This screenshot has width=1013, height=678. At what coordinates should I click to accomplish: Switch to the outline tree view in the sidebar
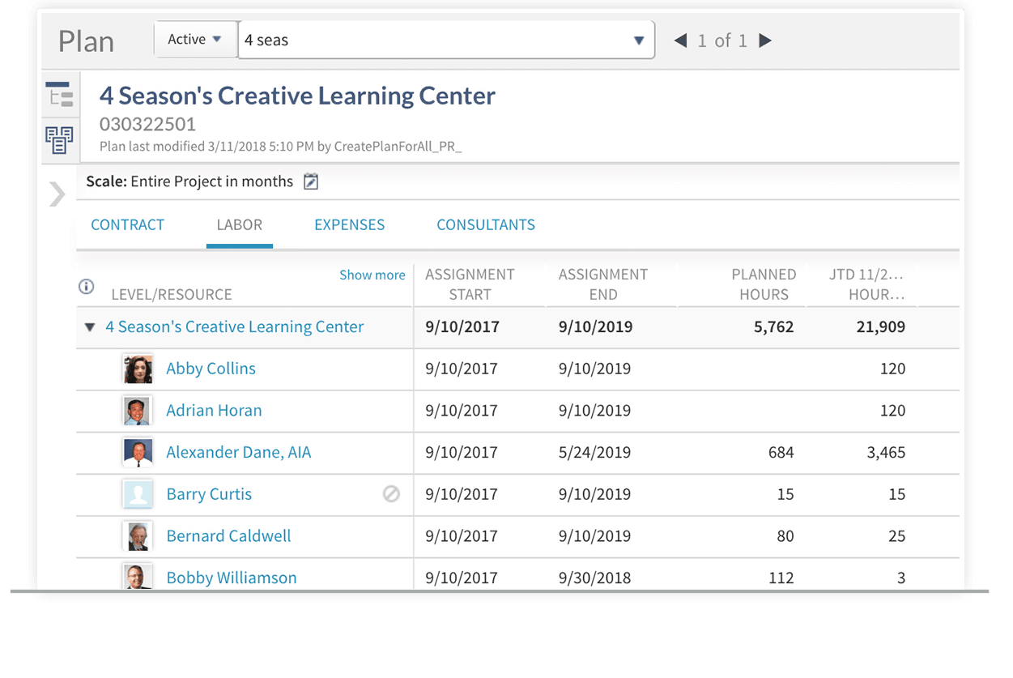tap(60, 96)
